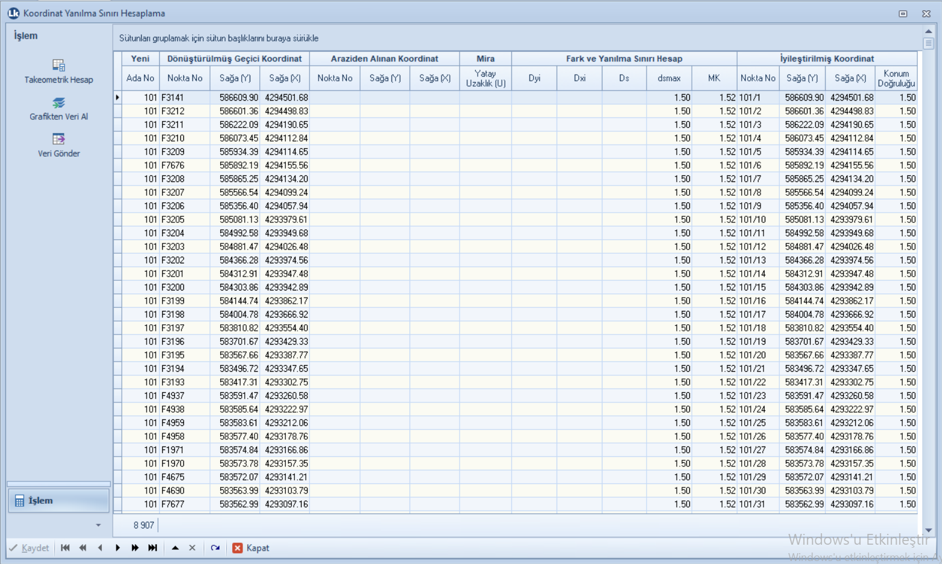Click the Konum Doğruluğu column header
Image resolution: width=942 pixels, height=564 pixels.
[896, 78]
